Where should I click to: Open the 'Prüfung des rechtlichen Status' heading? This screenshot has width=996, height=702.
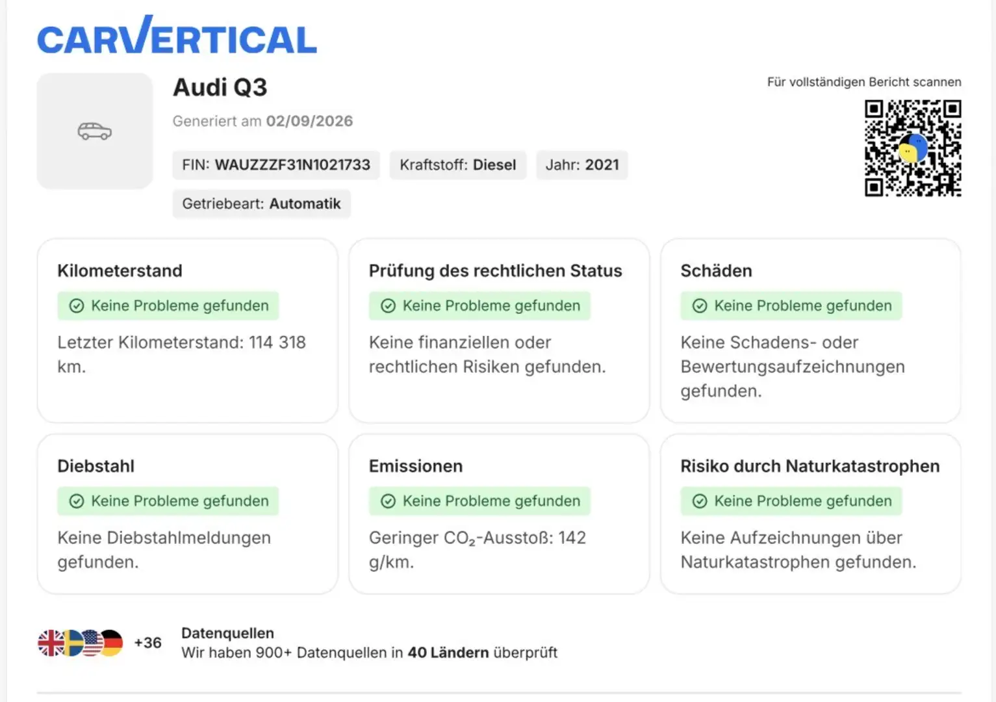coord(496,271)
